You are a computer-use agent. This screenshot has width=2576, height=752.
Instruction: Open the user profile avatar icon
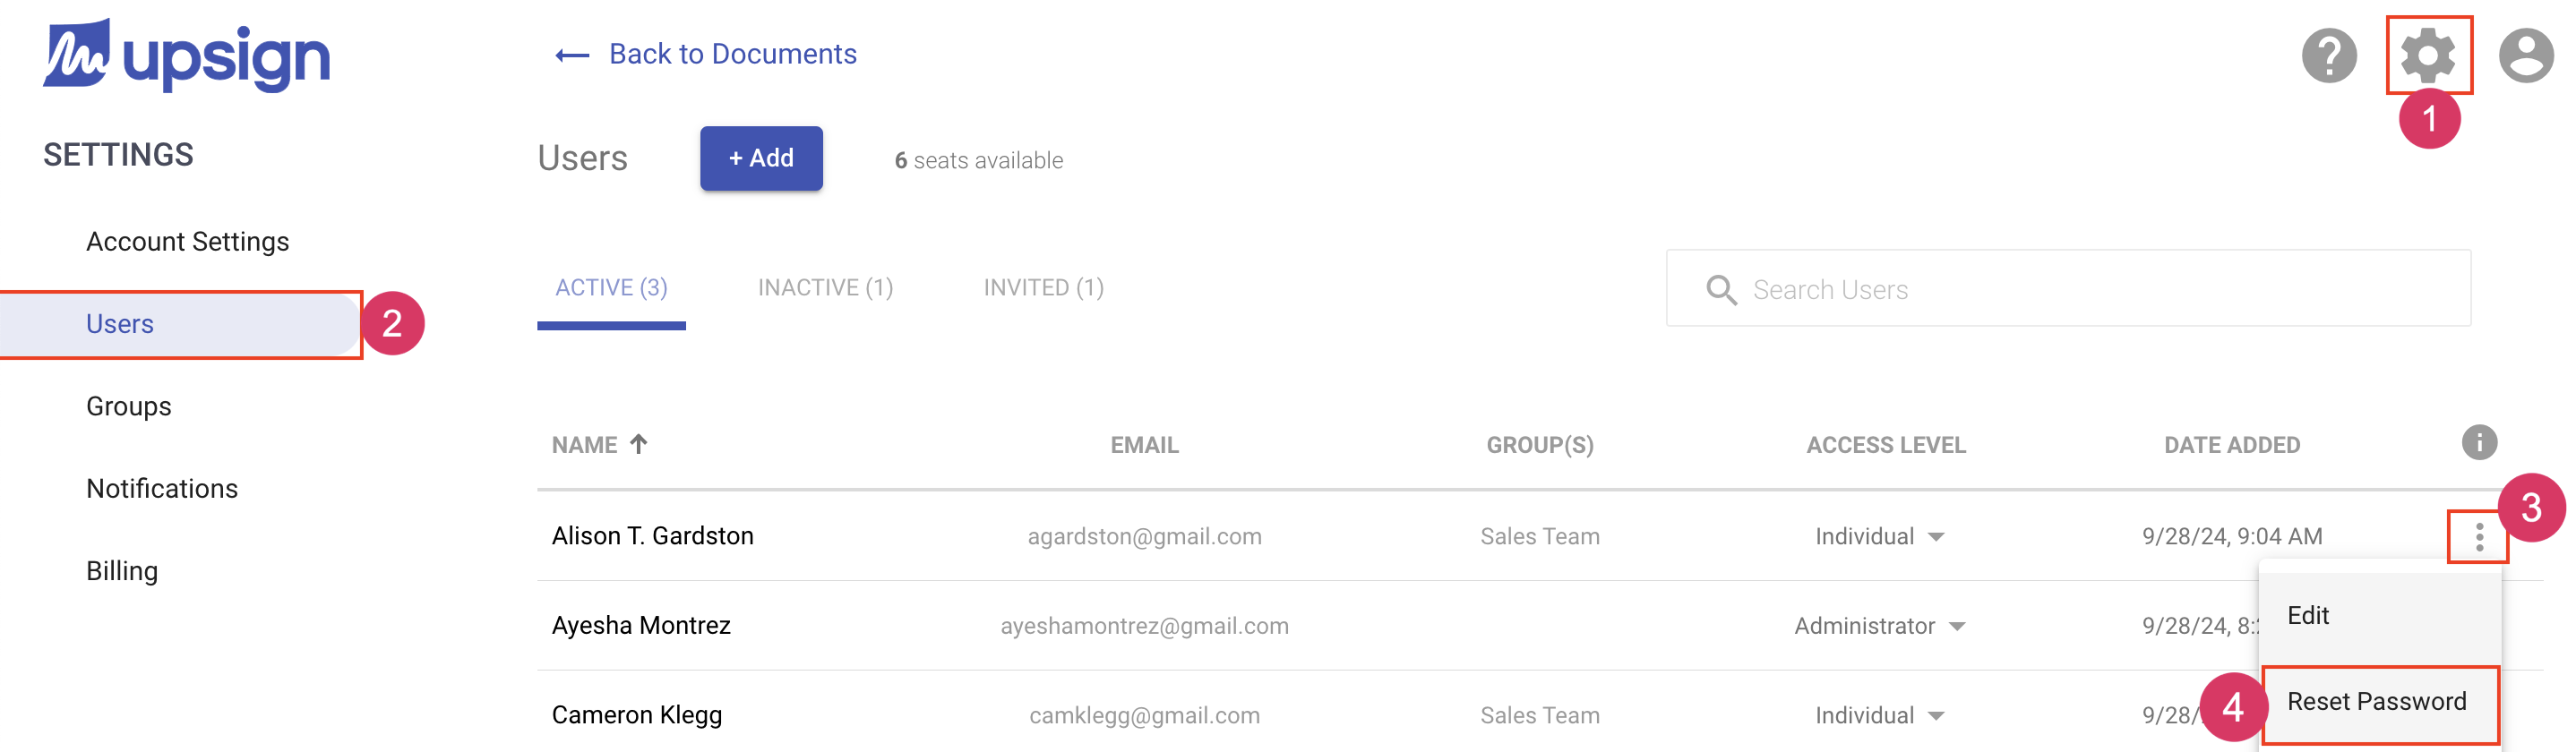[x=2525, y=56]
